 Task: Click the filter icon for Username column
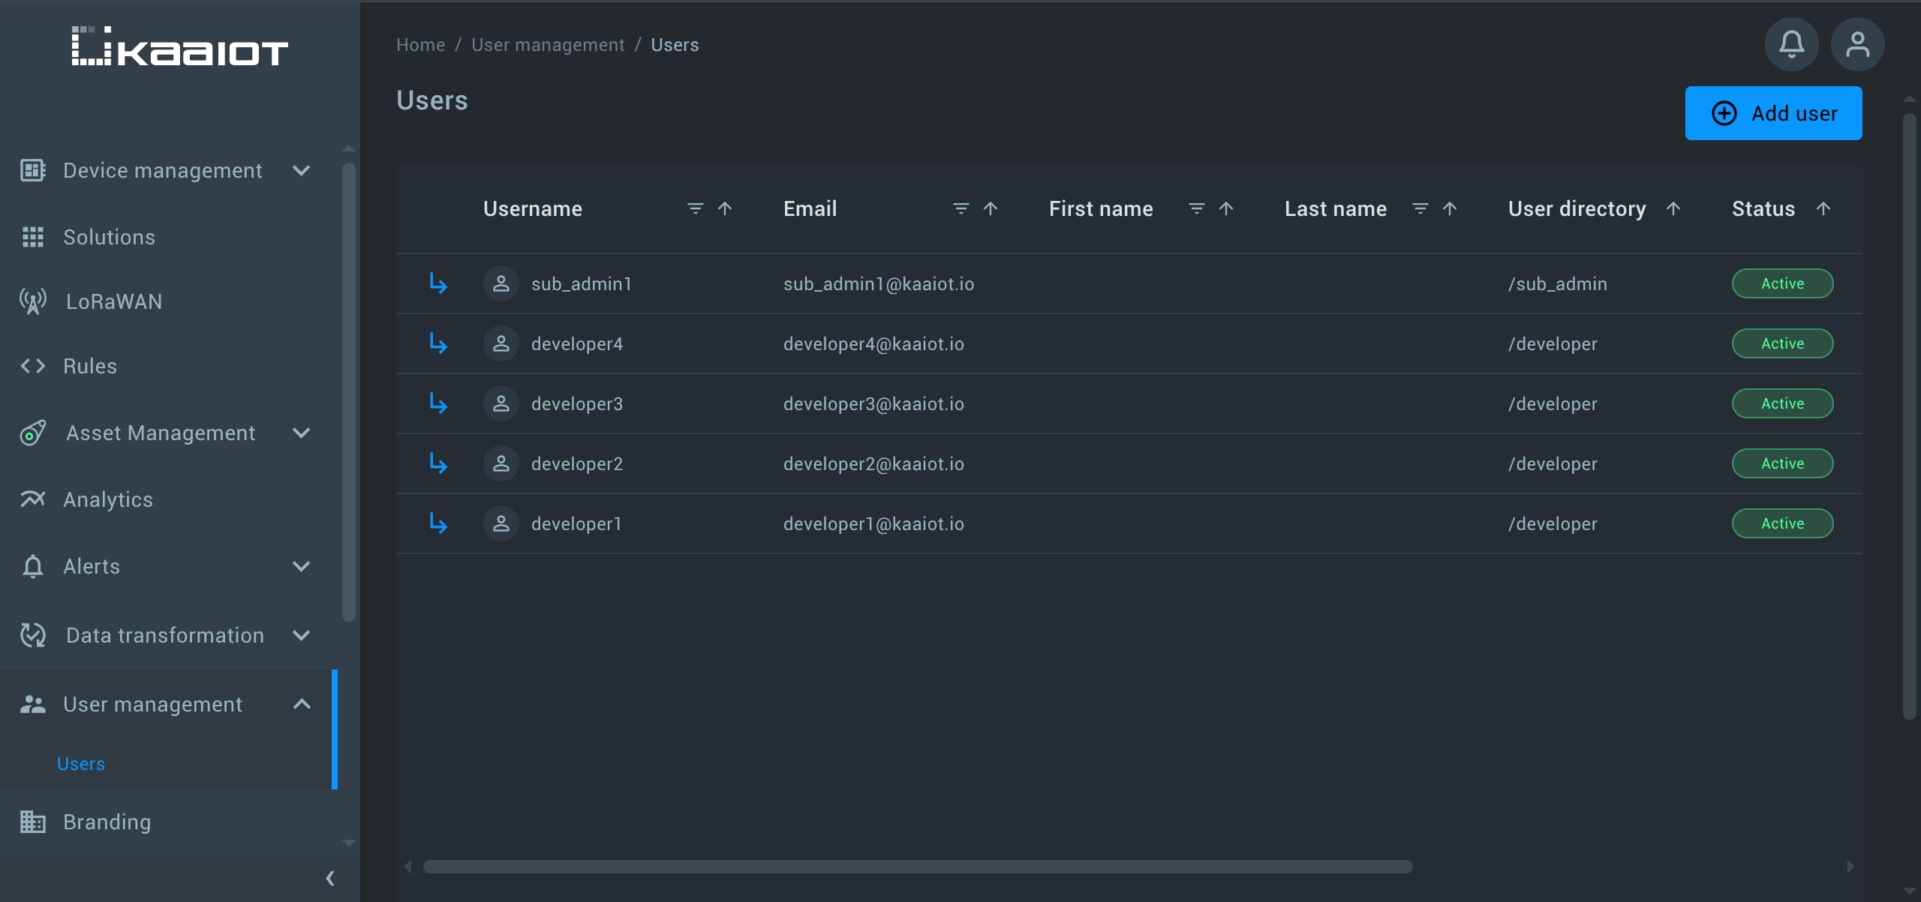pos(695,208)
